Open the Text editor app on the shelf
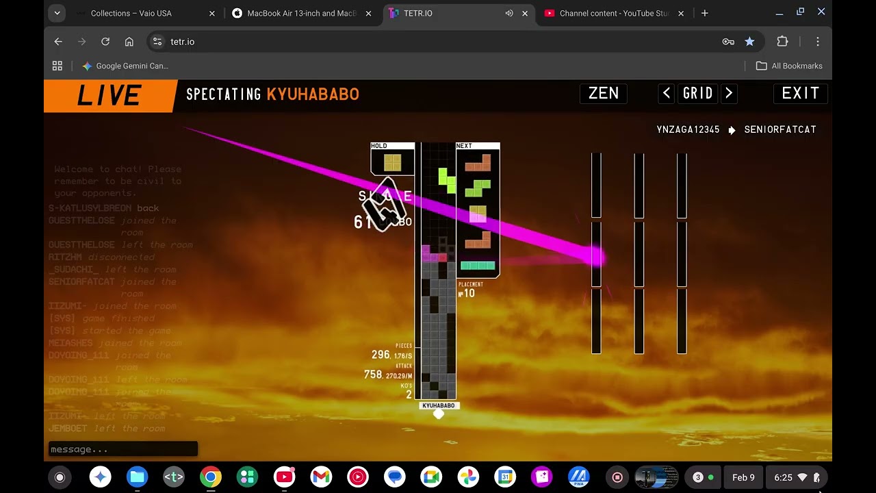This screenshot has height=493, width=876. pyautogui.click(x=174, y=477)
